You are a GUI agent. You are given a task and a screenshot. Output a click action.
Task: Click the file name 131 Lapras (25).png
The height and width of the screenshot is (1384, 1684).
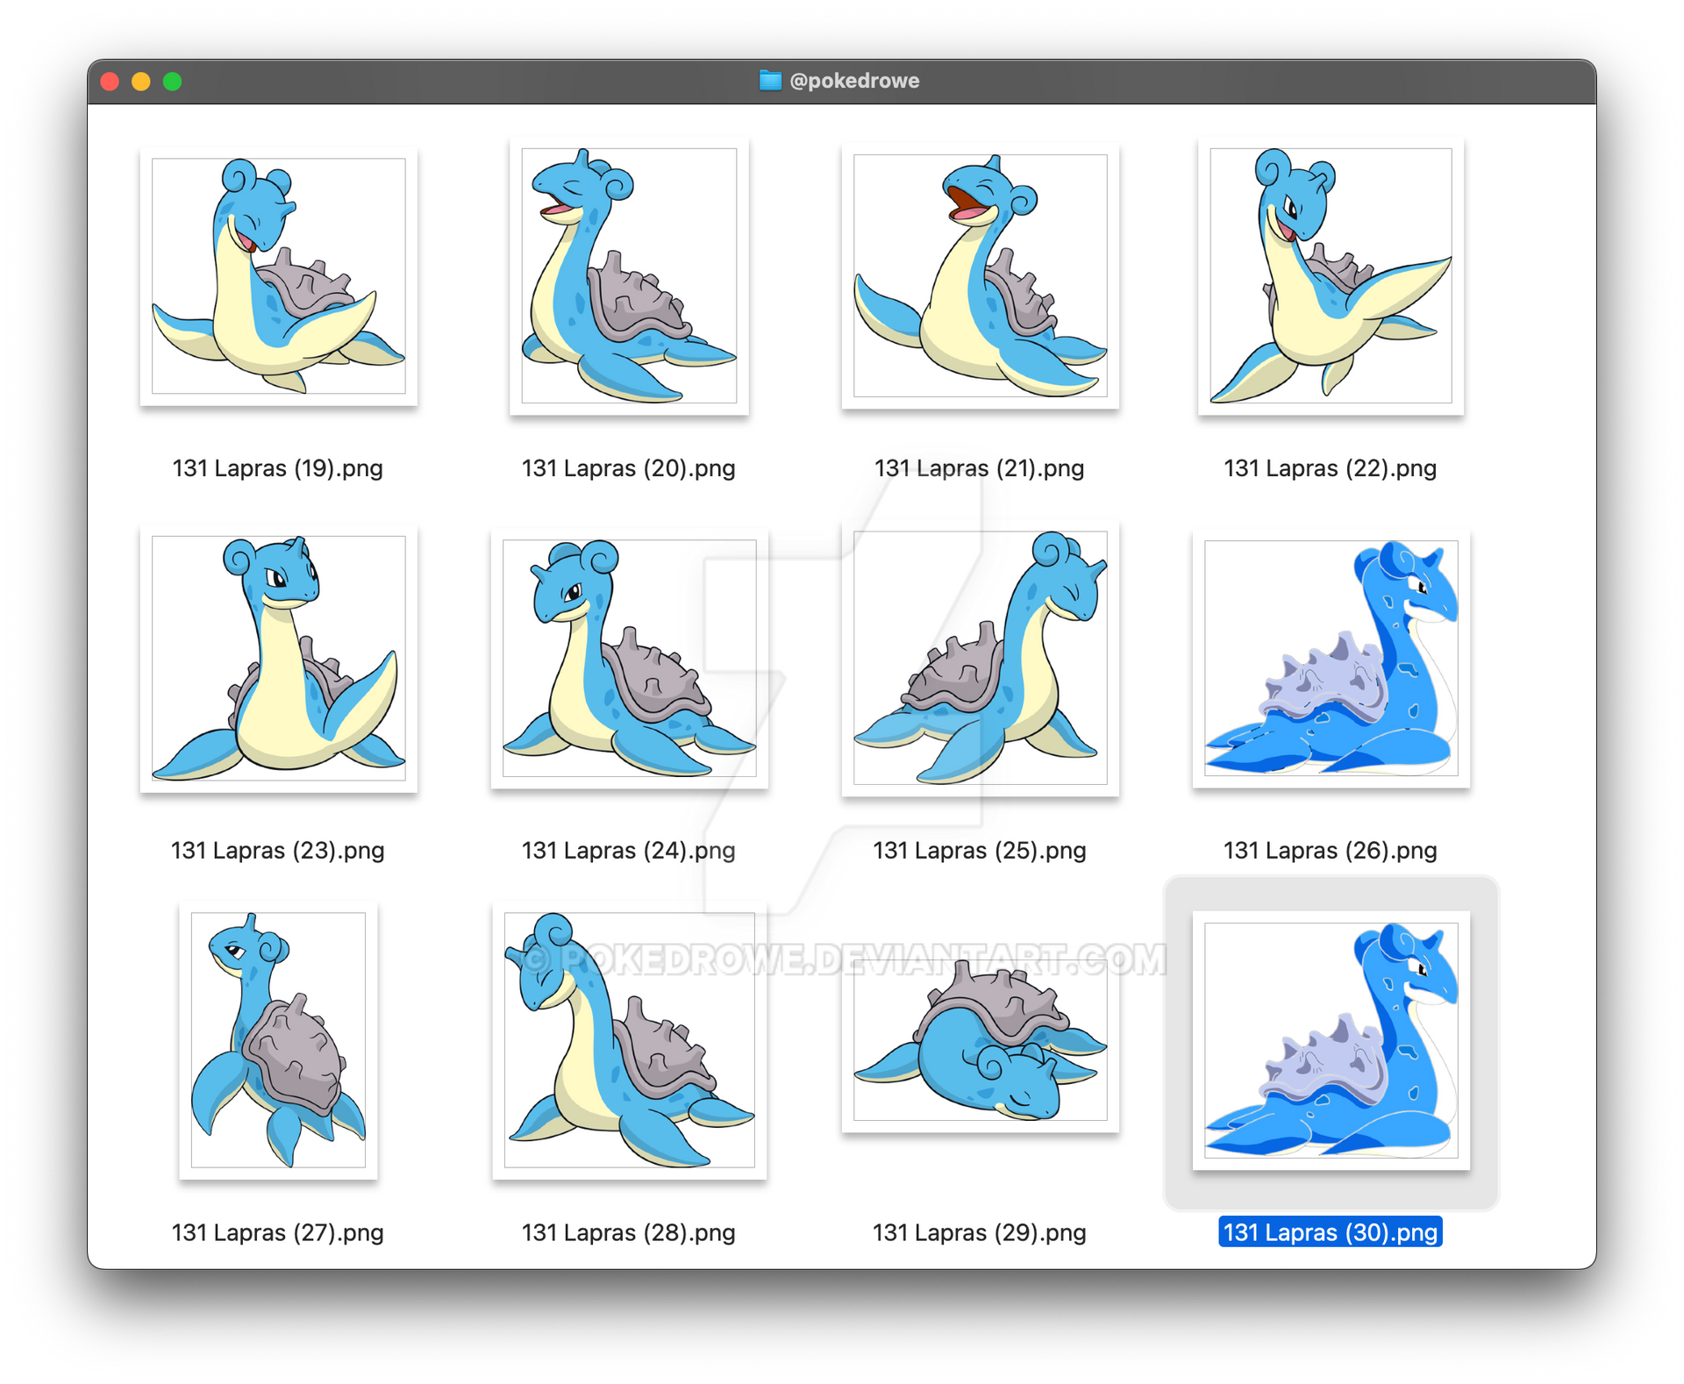click(x=980, y=851)
